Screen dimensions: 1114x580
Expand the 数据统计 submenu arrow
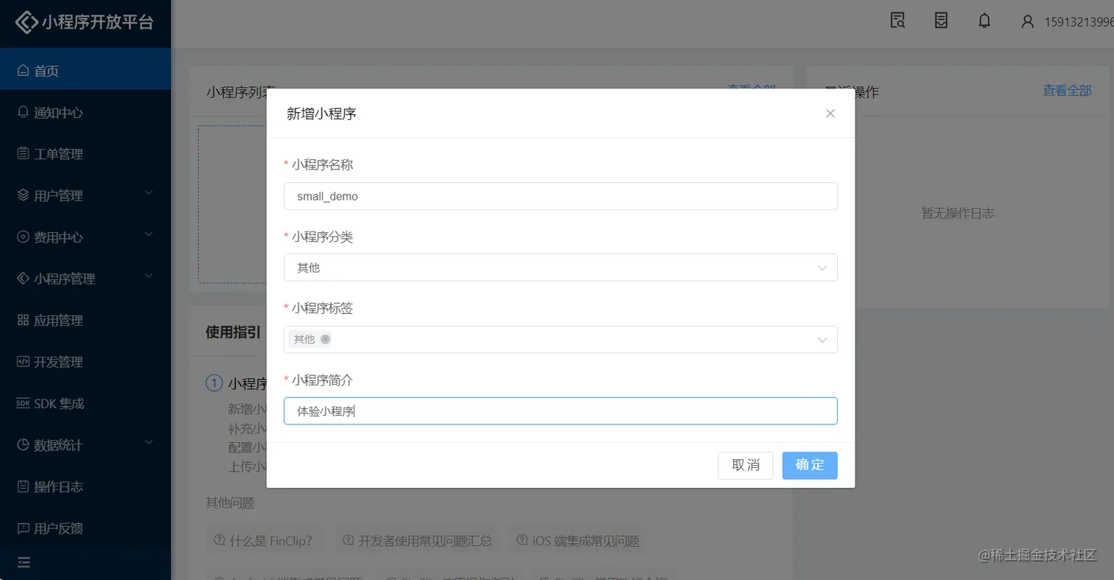[x=149, y=442]
